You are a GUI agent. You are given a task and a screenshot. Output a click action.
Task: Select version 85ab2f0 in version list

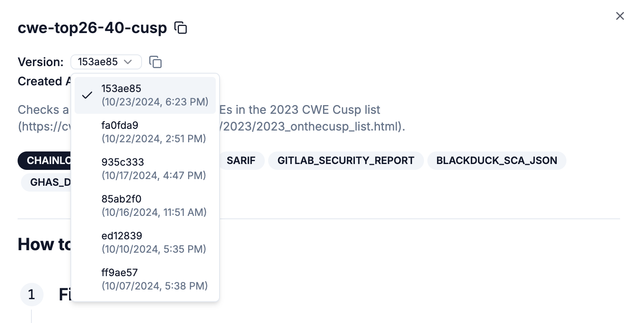click(x=145, y=205)
